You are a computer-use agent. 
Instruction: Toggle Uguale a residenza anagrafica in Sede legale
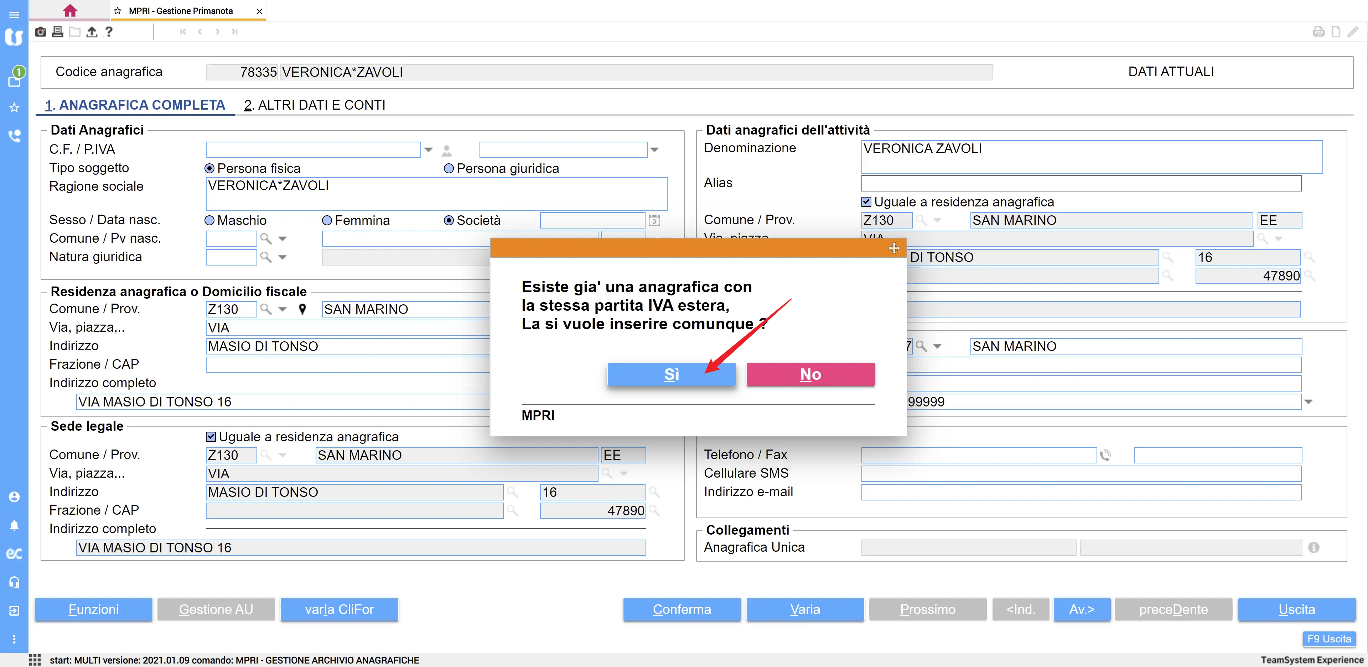click(211, 437)
